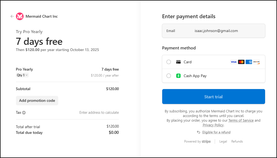This screenshot has height=158, width=277.
Task: Open the Terms of Service link
Action: [x=241, y=121]
